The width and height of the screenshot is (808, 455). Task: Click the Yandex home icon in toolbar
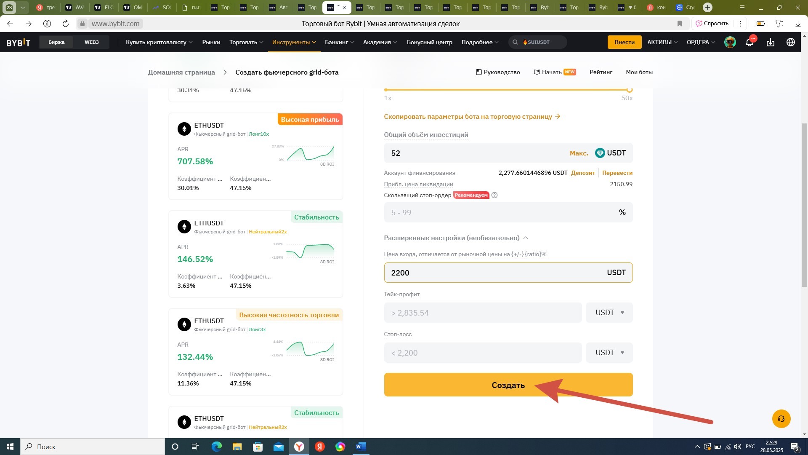[47, 24]
